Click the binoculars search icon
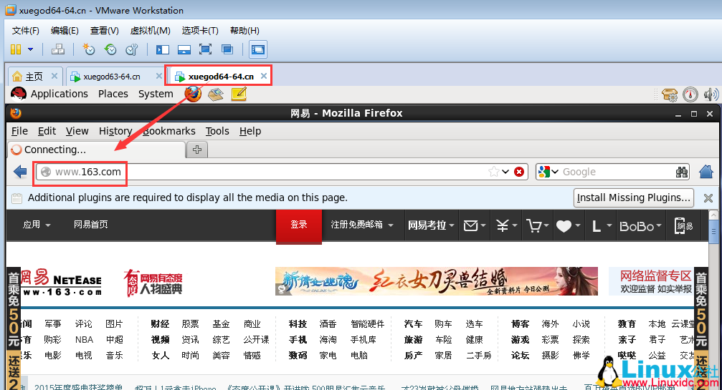Viewport: 722px width, 390px height. pos(681,172)
